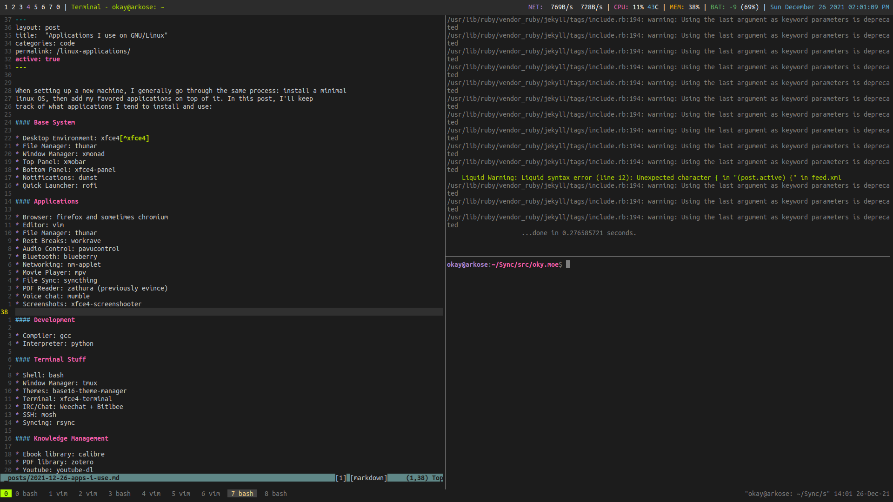Place cursor on Base System heading
The image size is (893, 502).
coord(54,122)
